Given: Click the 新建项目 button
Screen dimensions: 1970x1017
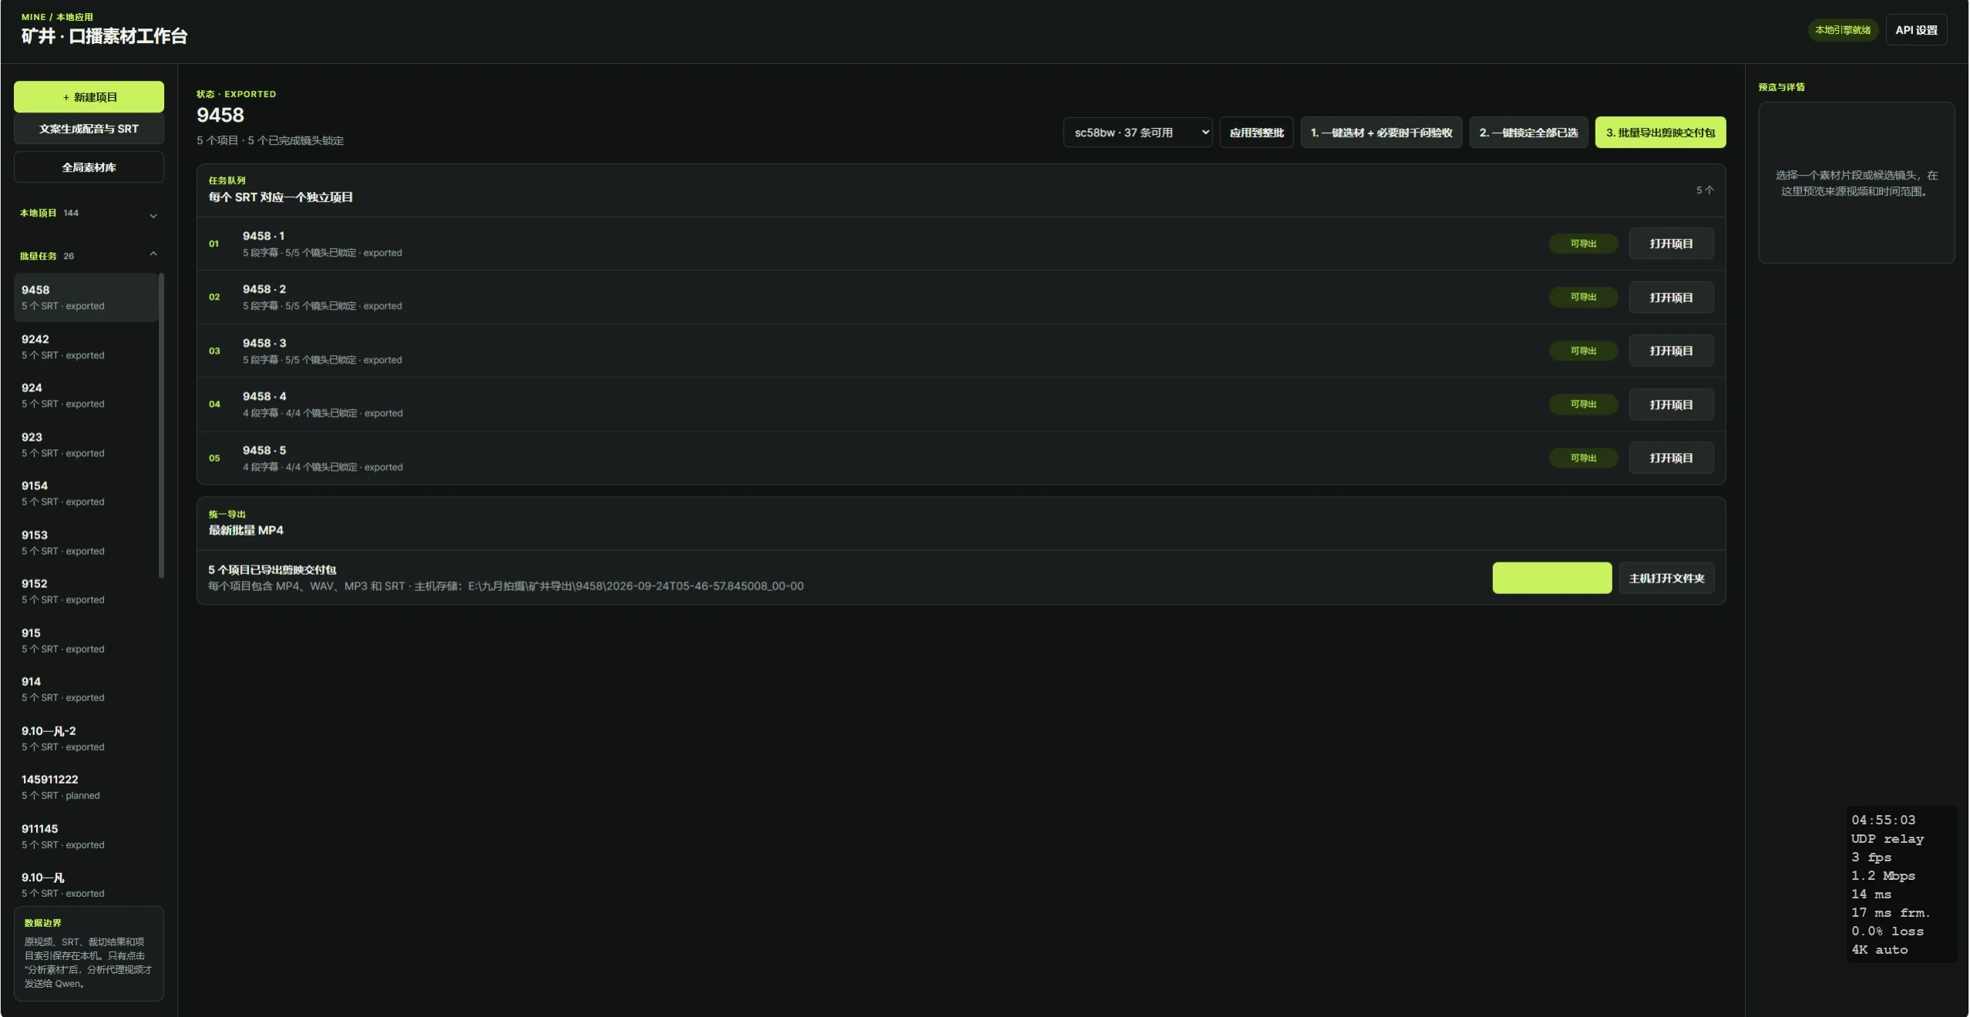Looking at the screenshot, I should (89, 97).
